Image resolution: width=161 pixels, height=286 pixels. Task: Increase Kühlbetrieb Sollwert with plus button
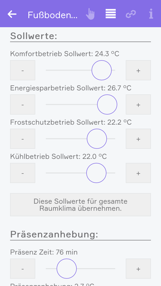coord(138,173)
